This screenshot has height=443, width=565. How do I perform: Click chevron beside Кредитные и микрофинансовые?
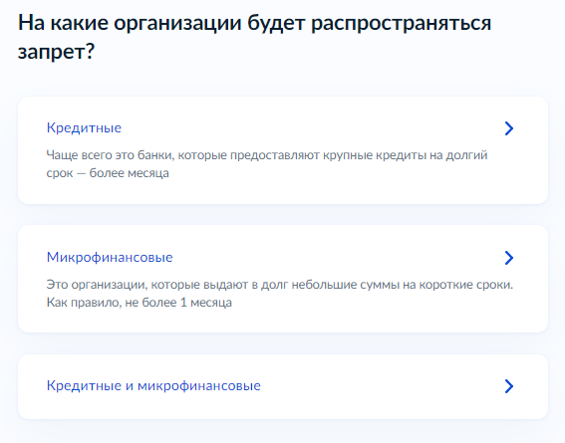pyautogui.click(x=509, y=386)
